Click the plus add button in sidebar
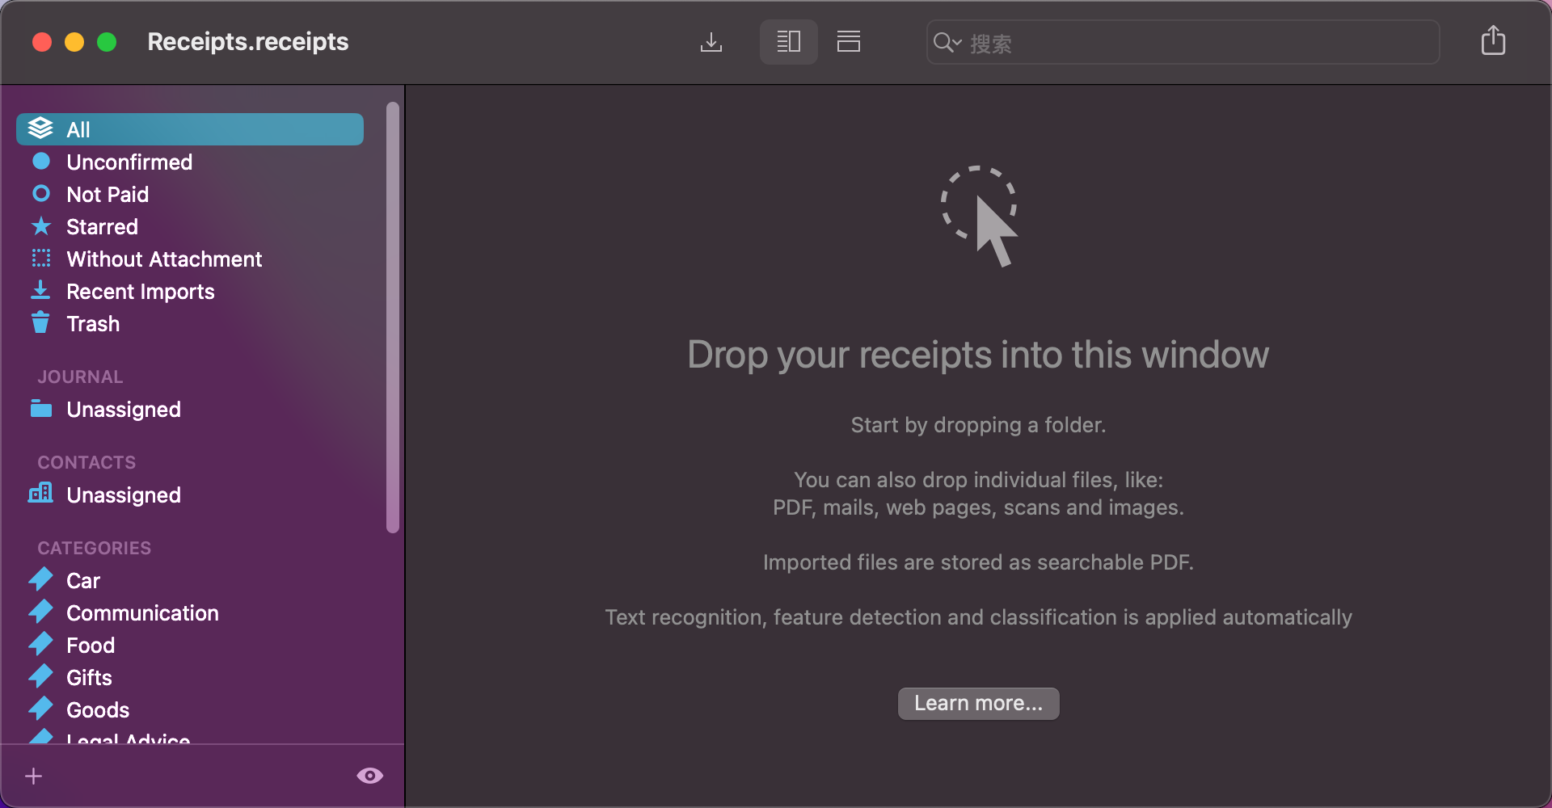Viewport: 1552px width, 808px height. pos(34,776)
